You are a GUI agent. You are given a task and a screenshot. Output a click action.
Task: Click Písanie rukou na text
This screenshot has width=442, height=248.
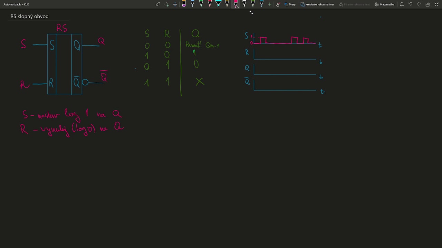point(355,4)
